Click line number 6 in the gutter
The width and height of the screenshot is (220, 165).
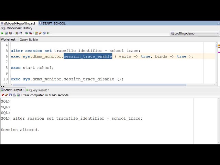[x=7, y=56]
